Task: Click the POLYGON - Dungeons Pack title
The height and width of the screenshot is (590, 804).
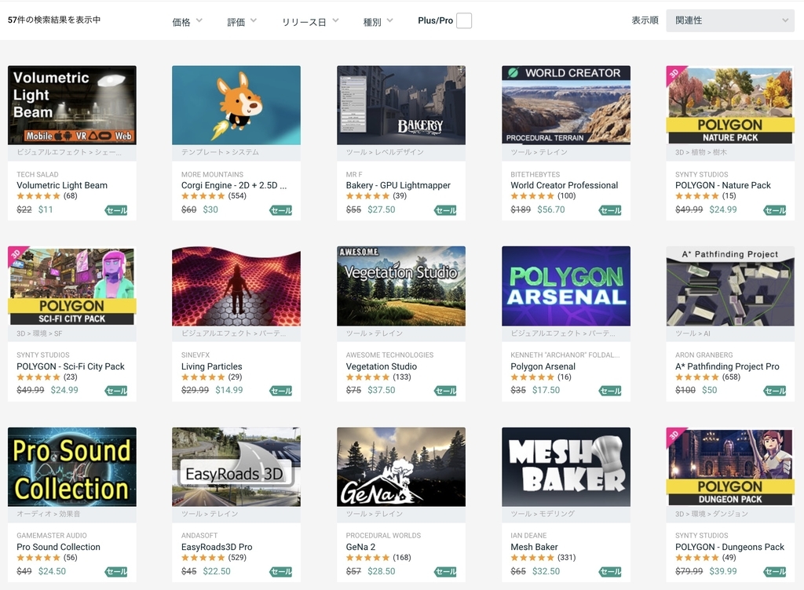Action: [729, 547]
